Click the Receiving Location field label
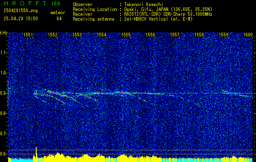 coord(95,9)
